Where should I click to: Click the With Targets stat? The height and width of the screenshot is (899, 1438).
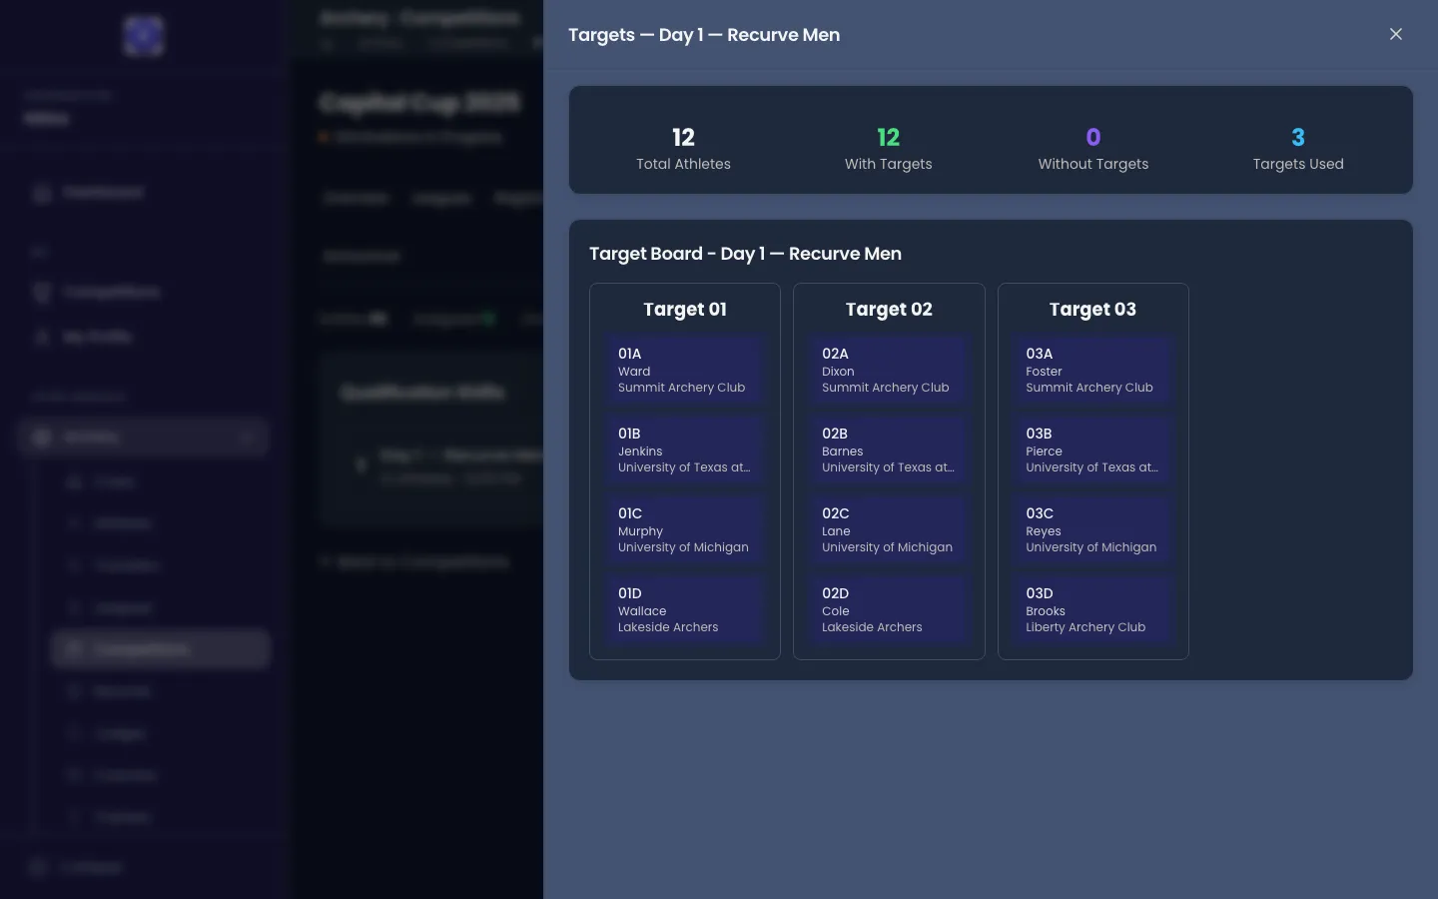click(x=888, y=149)
